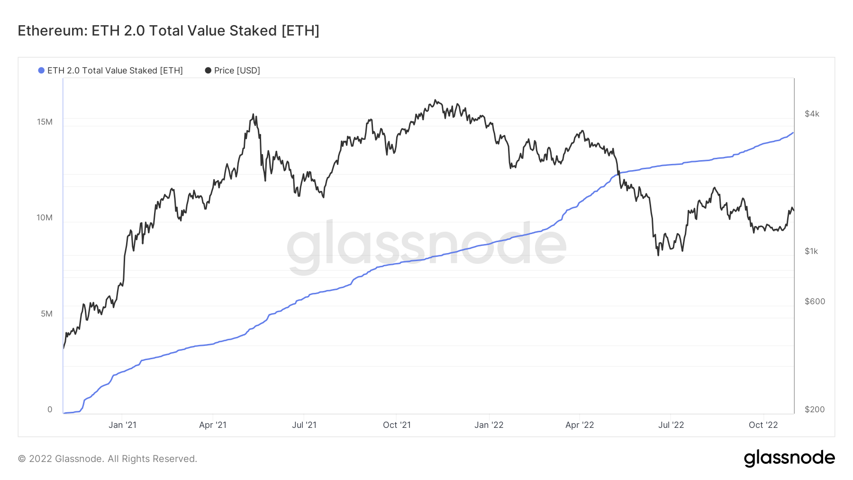Click the glassnode logo at bottom right
This screenshot has height=480, width=853.
789,458
